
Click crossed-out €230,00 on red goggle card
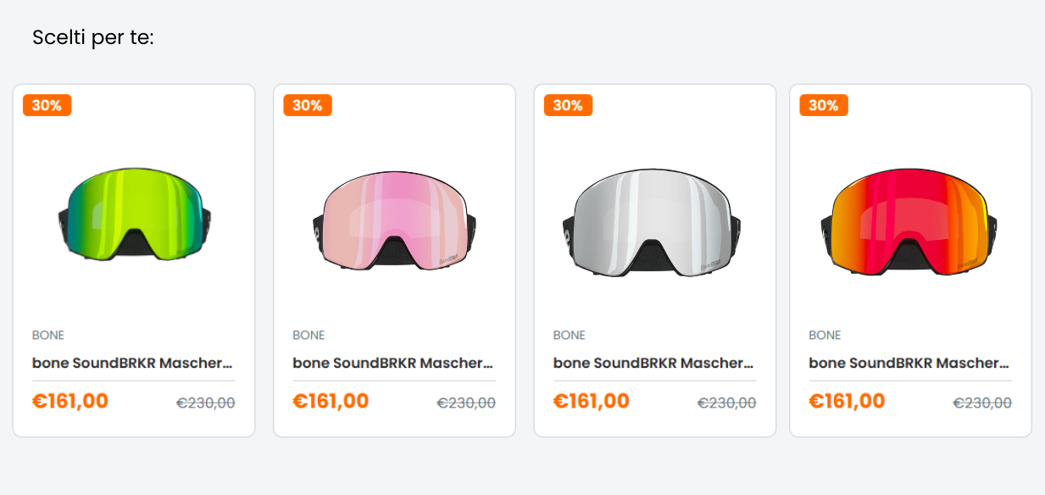[x=982, y=403]
